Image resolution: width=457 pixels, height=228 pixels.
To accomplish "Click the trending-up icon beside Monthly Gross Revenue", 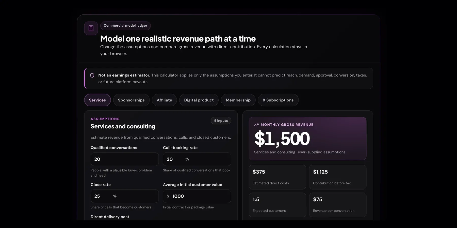I will pos(256,125).
